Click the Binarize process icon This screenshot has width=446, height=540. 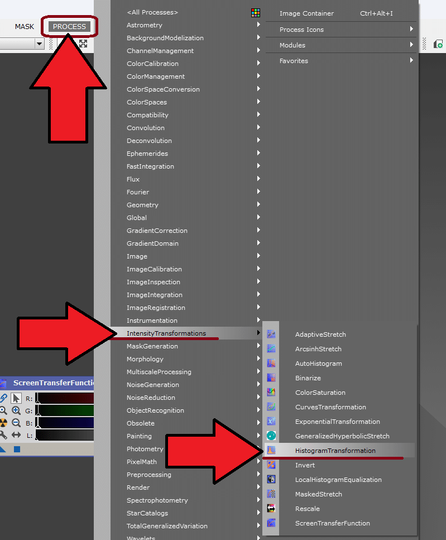271,377
